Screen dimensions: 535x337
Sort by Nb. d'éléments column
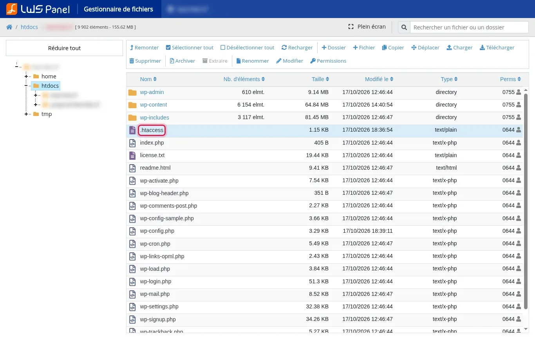click(244, 79)
